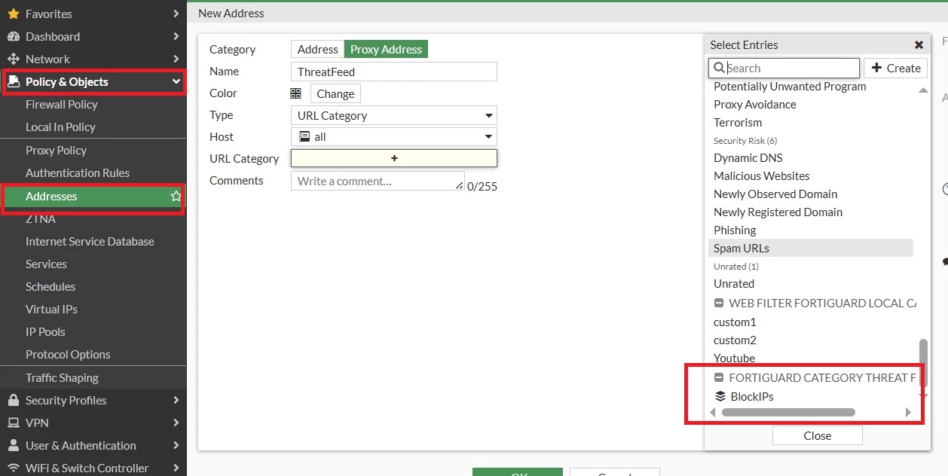The height and width of the screenshot is (476, 948).
Task: Select the Proxy Address category option
Action: (386, 49)
